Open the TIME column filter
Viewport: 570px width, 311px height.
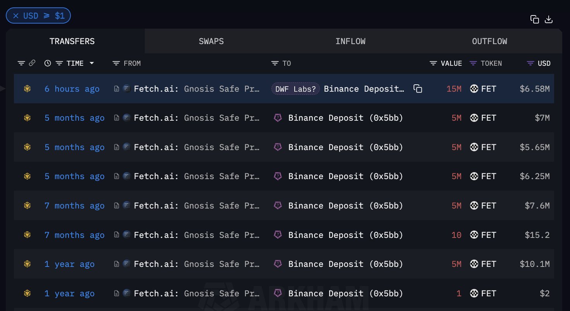(x=59, y=63)
